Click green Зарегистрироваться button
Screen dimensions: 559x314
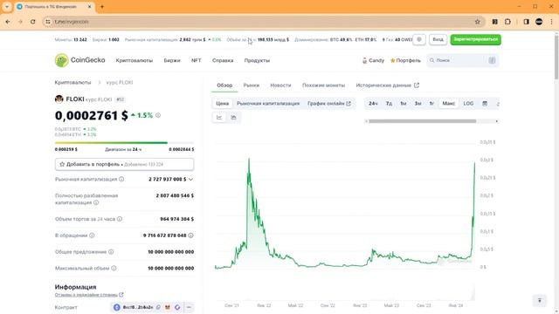click(475, 39)
